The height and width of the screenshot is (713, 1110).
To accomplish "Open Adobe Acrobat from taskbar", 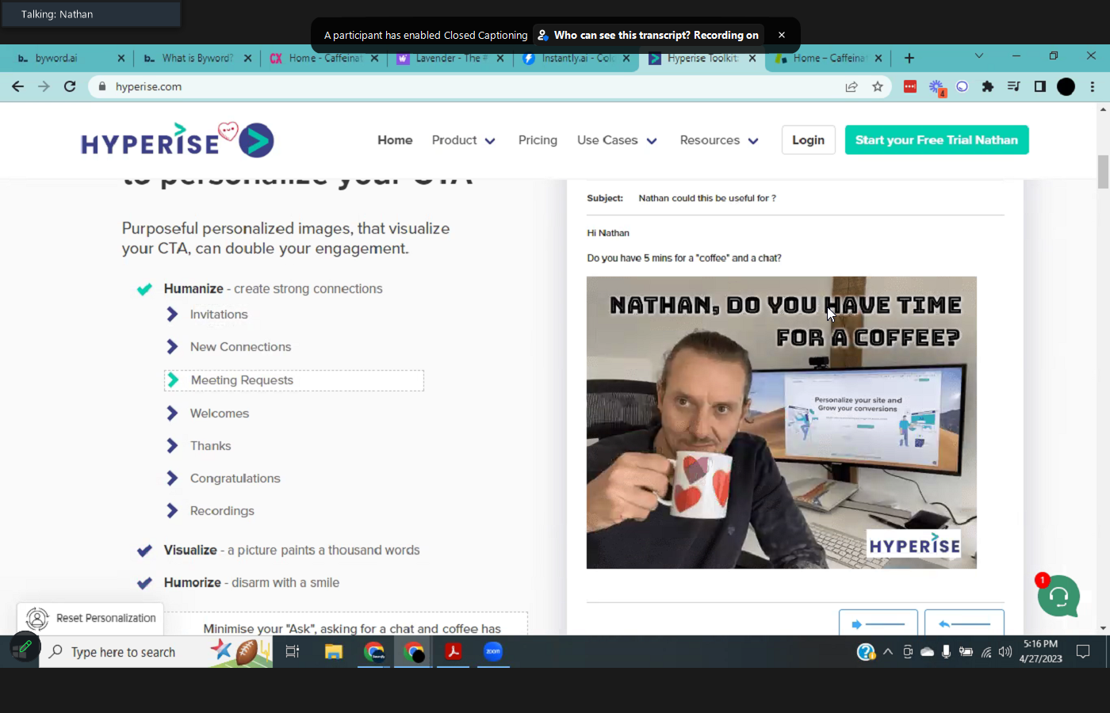I will coord(454,651).
